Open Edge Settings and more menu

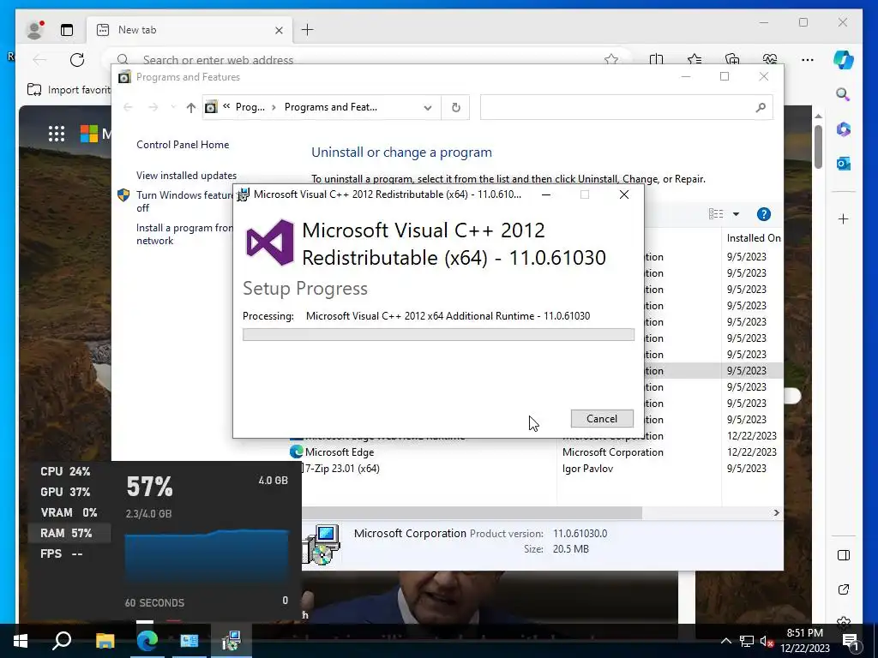pyautogui.click(x=808, y=59)
